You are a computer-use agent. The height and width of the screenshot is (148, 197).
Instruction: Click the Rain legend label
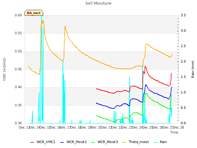(163, 142)
